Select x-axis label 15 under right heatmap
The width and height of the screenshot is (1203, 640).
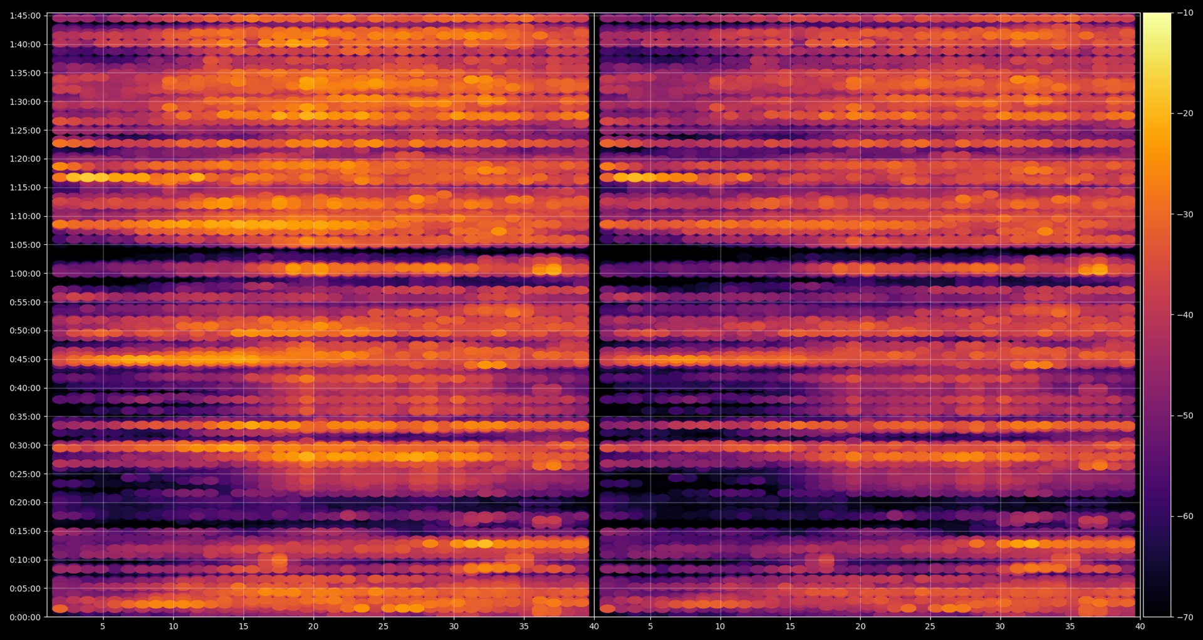tap(790, 626)
